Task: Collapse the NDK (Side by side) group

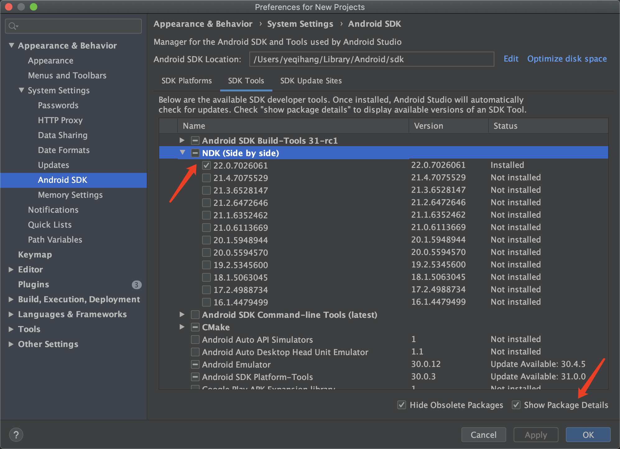Action: 183,153
